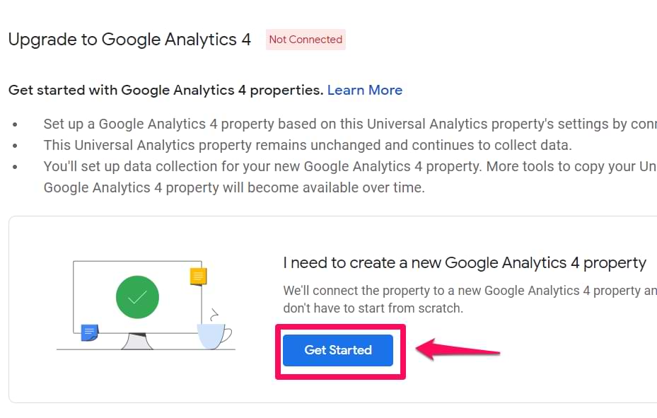Select the yellow sticky note icon
Image resolution: width=657 pixels, height=418 pixels.
[x=198, y=277]
